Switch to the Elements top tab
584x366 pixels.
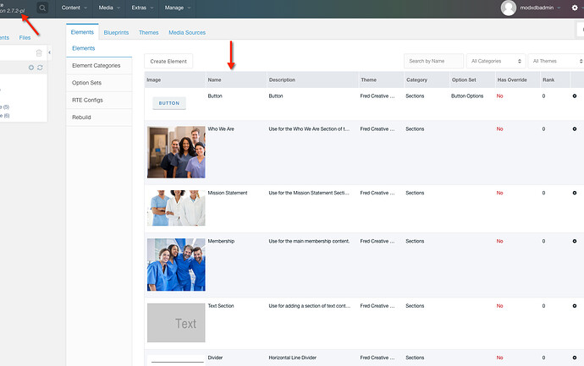click(82, 32)
